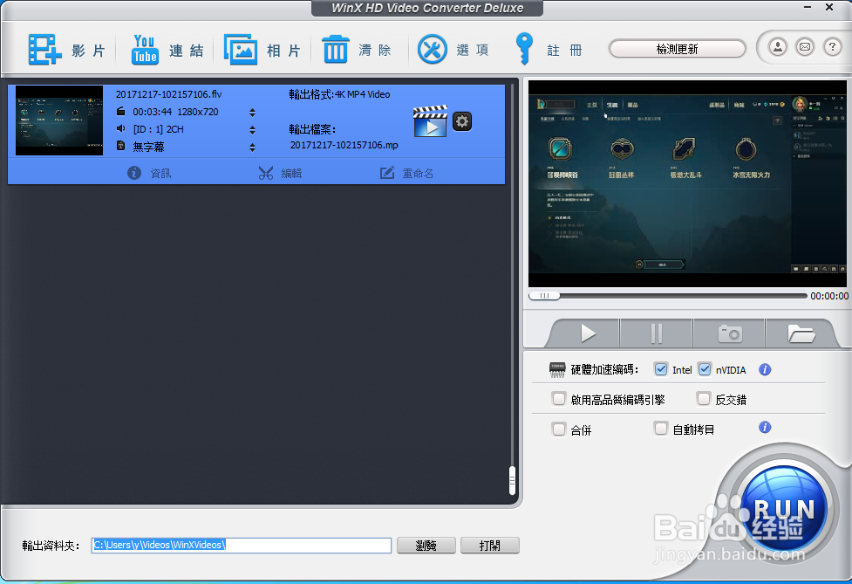
Task: Close the WinX converter window
Action: tap(829, 7)
